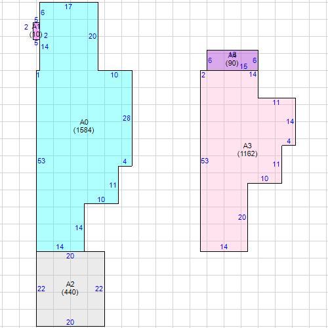This screenshot has height=328, width=328.
Task: Select the small pink A1 (10) area
Action: [36, 31]
